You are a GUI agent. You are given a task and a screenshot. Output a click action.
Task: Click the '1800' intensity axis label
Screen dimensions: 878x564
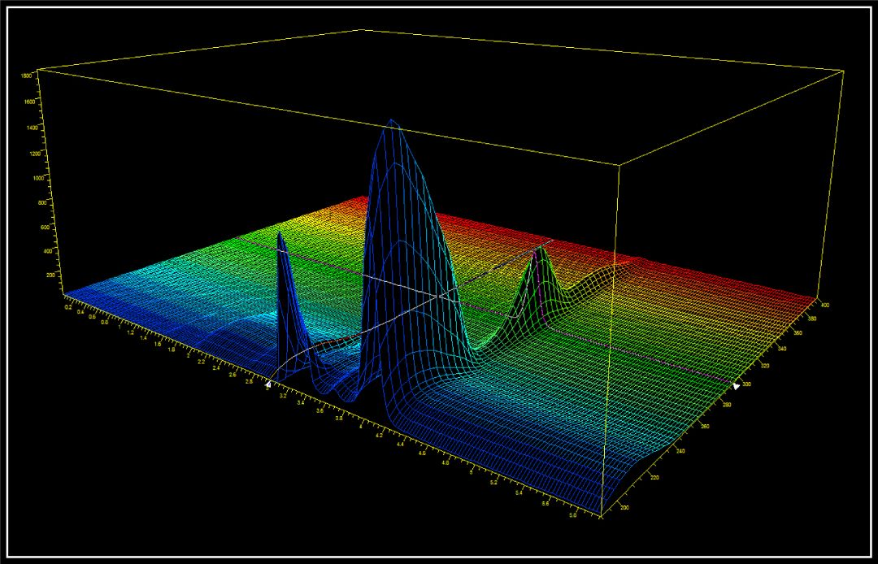click(x=26, y=76)
